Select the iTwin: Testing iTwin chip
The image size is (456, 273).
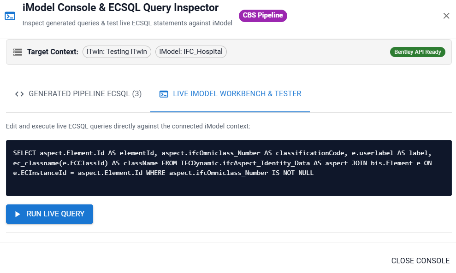117,52
